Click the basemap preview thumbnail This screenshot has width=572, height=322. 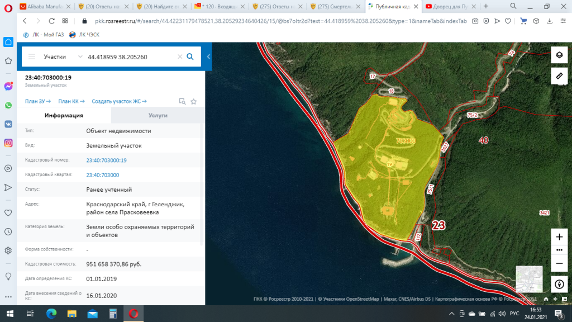tap(528, 279)
